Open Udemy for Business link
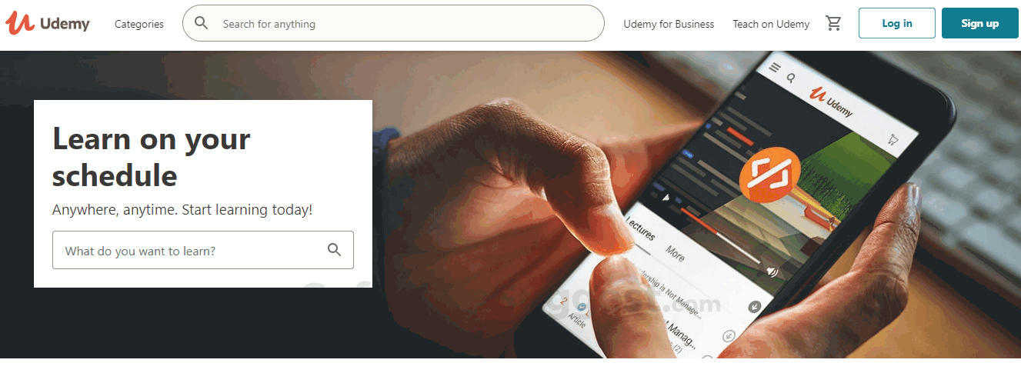Screen dimensions: 1021x373 [x=669, y=24]
